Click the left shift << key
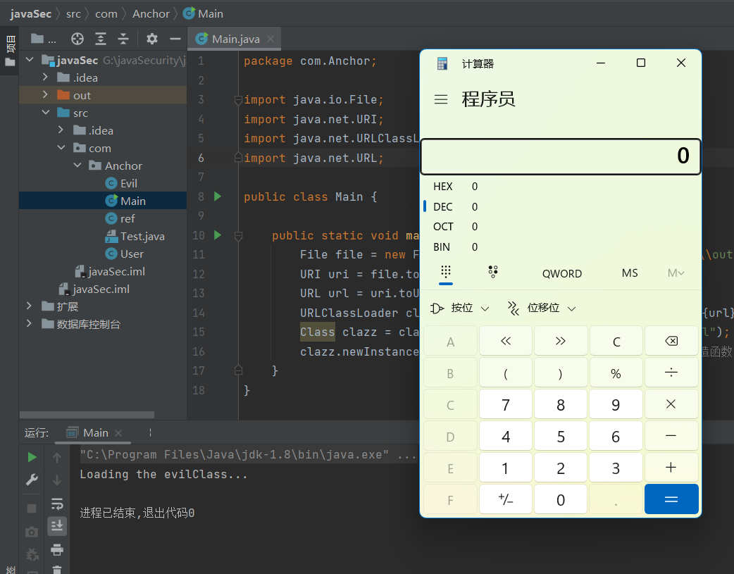 [x=506, y=341]
